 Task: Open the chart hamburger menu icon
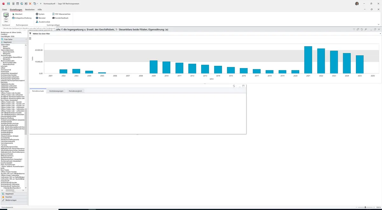30,38
